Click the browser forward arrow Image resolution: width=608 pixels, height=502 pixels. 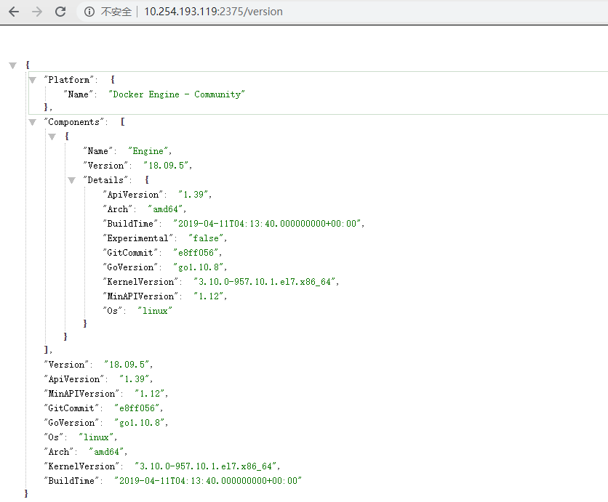point(37,12)
